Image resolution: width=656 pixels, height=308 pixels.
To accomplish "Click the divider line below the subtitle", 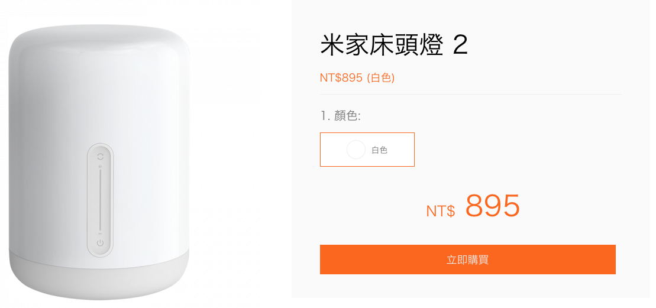I will [471, 95].
